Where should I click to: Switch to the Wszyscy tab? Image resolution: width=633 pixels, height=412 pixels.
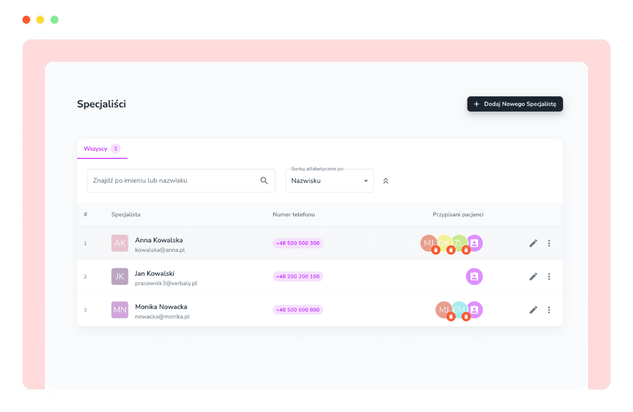102,149
